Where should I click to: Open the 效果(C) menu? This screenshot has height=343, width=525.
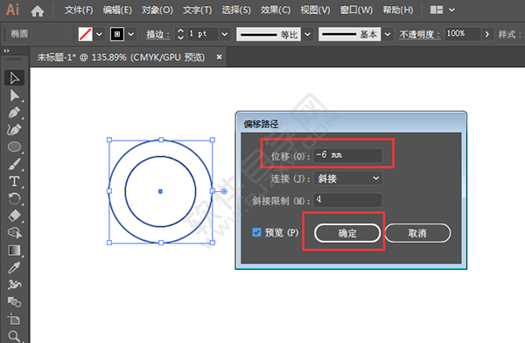[276, 10]
